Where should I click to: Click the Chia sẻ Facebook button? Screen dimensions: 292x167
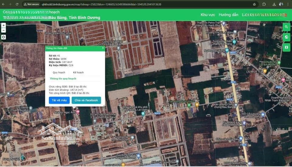point(86,100)
